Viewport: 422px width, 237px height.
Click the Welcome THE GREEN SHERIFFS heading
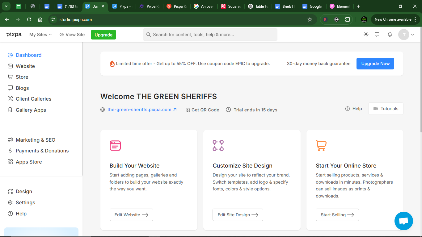click(x=158, y=97)
